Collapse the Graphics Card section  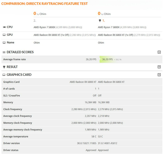[x=159, y=75]
